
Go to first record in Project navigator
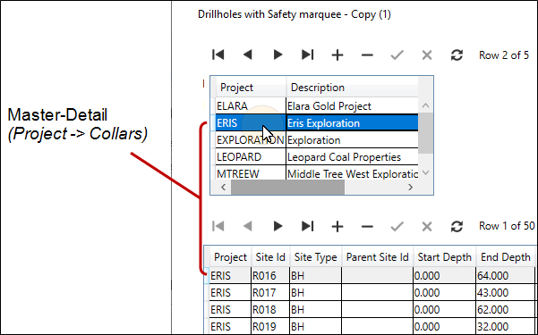[218, 54]
